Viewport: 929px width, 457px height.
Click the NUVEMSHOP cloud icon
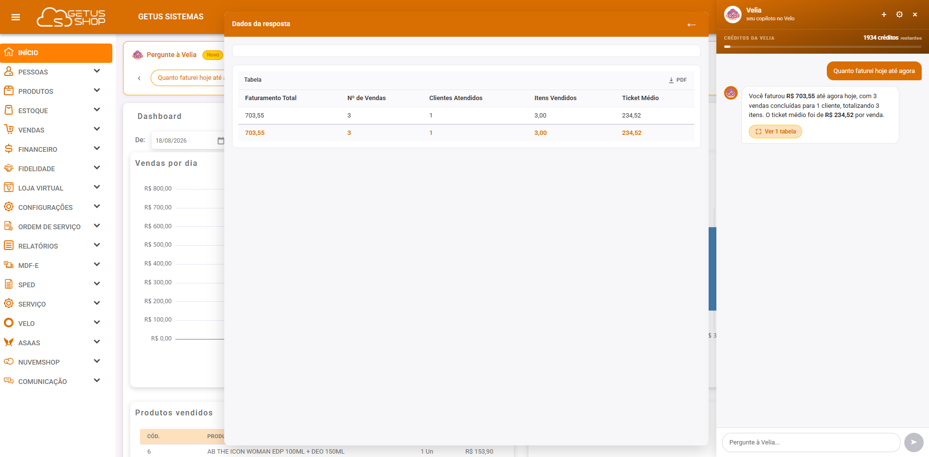9,361
